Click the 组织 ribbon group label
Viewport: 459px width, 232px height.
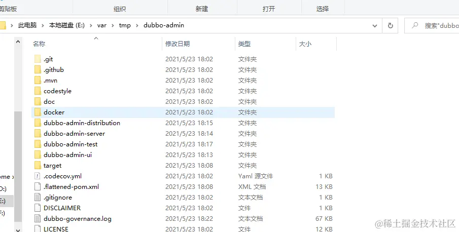(x=120, y=9)
